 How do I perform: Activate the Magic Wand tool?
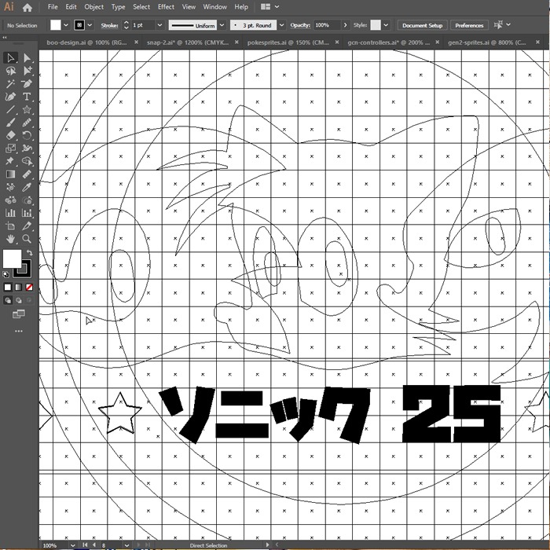(x=10, y=84)
